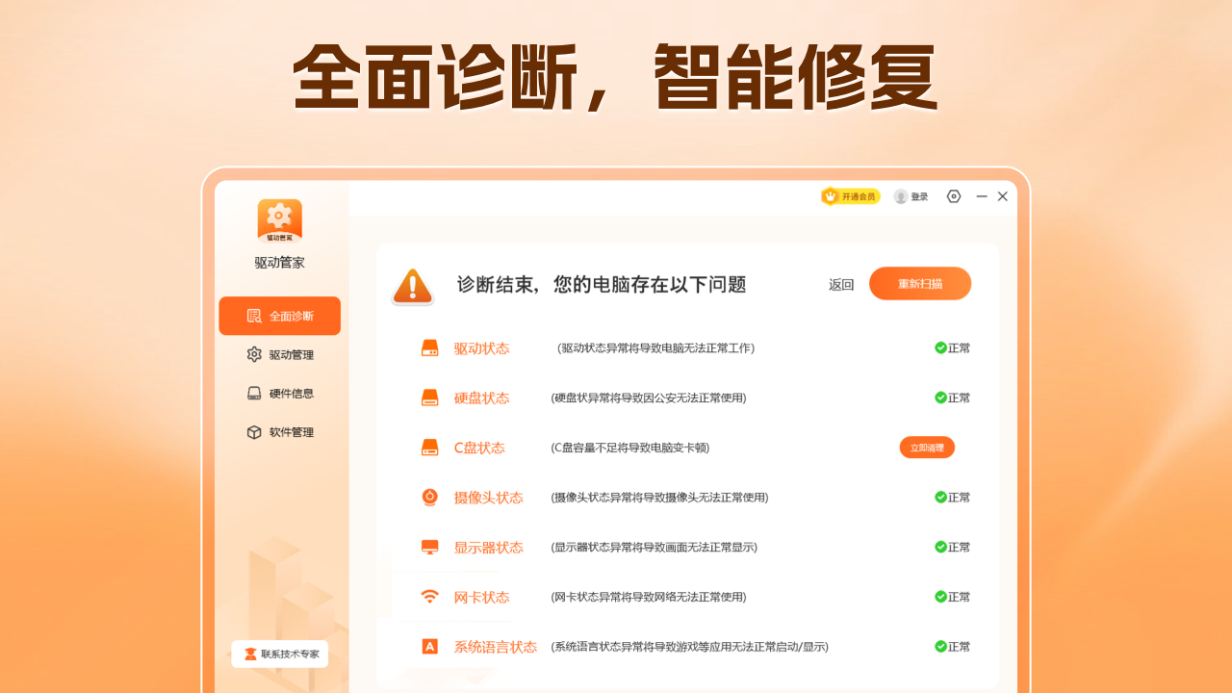1232x693 pixels.
Task: Click the 系统语言状态 letter A icon
Action: pyautogui.click(x=430, y=647)
